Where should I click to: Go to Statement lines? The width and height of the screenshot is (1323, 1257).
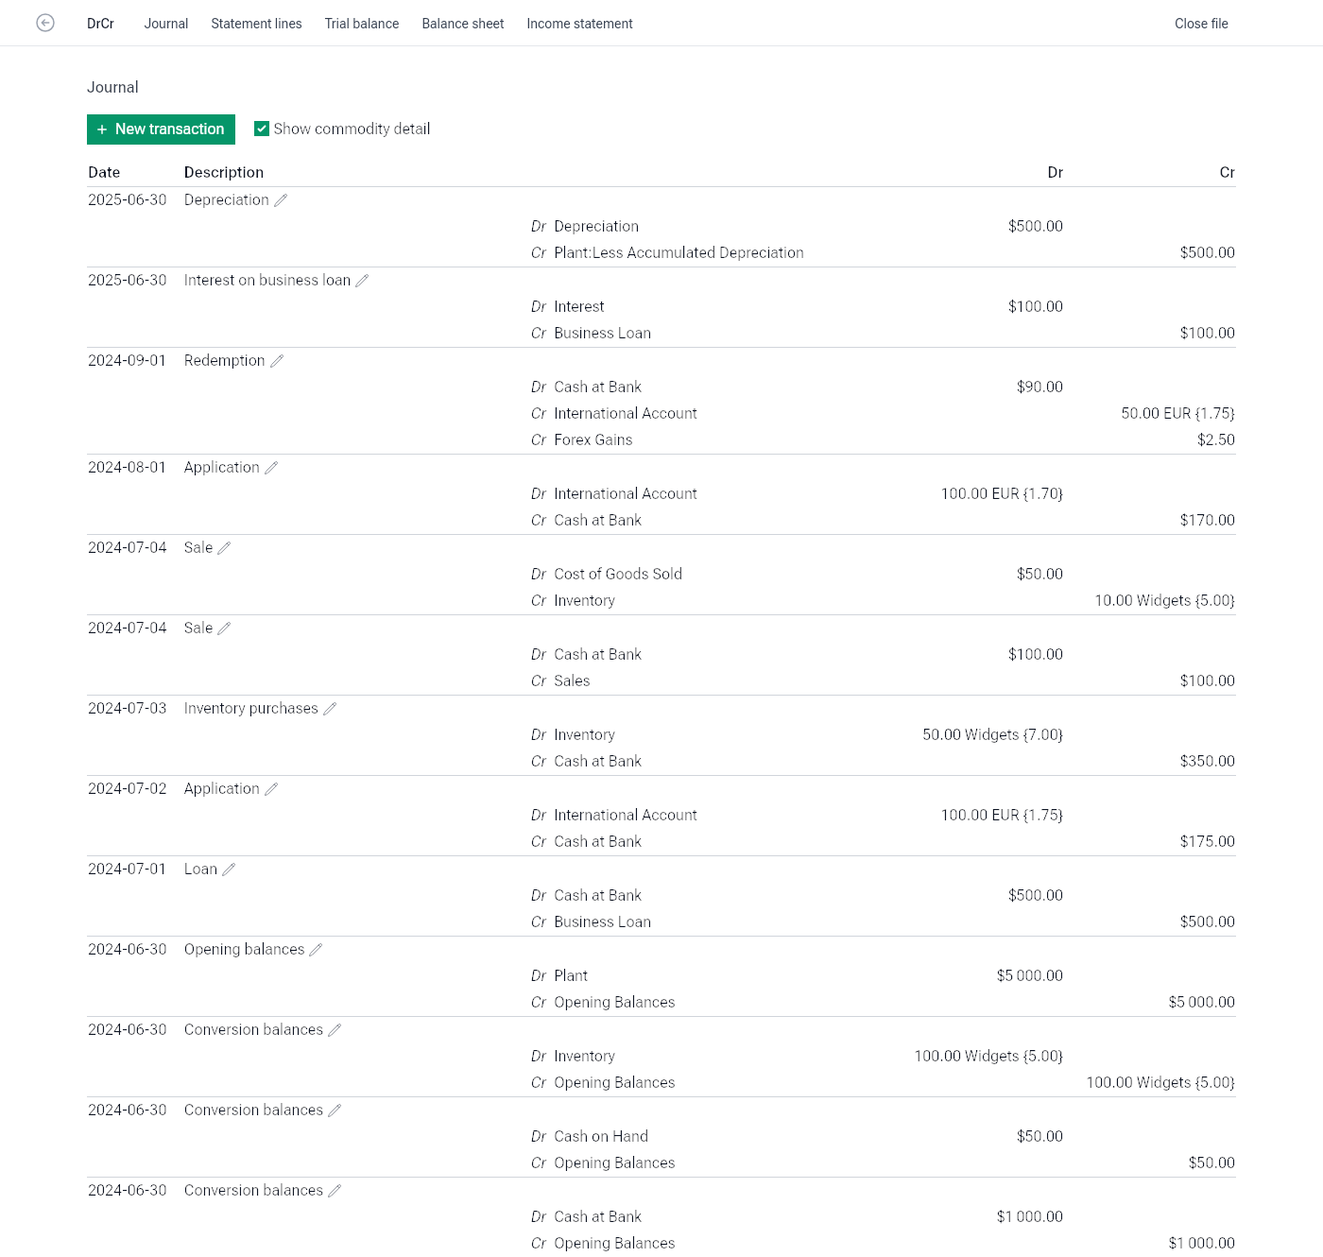click(x=256, y=24)
